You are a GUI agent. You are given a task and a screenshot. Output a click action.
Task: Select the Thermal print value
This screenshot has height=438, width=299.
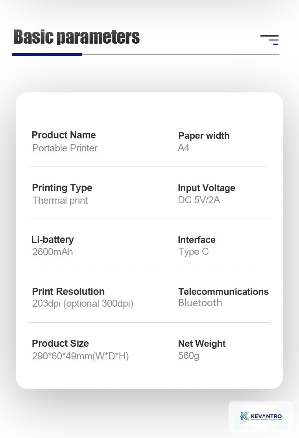tap(60, 201)
